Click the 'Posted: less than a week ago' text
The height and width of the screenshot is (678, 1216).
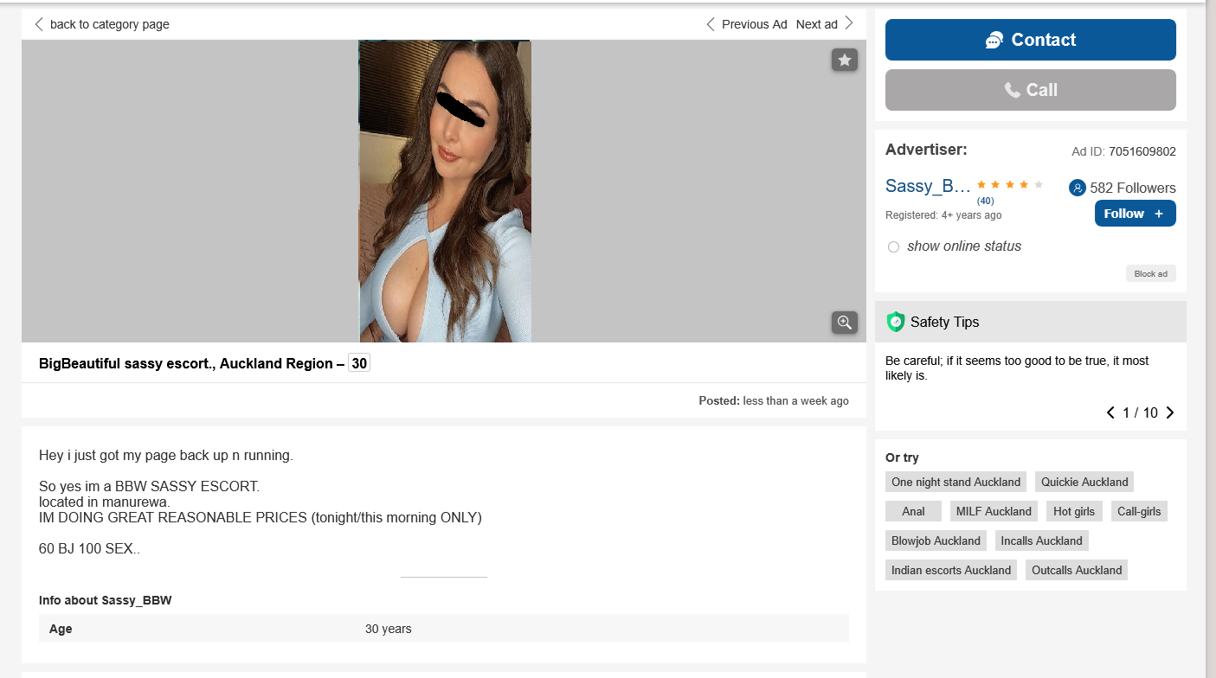[774, 401]
